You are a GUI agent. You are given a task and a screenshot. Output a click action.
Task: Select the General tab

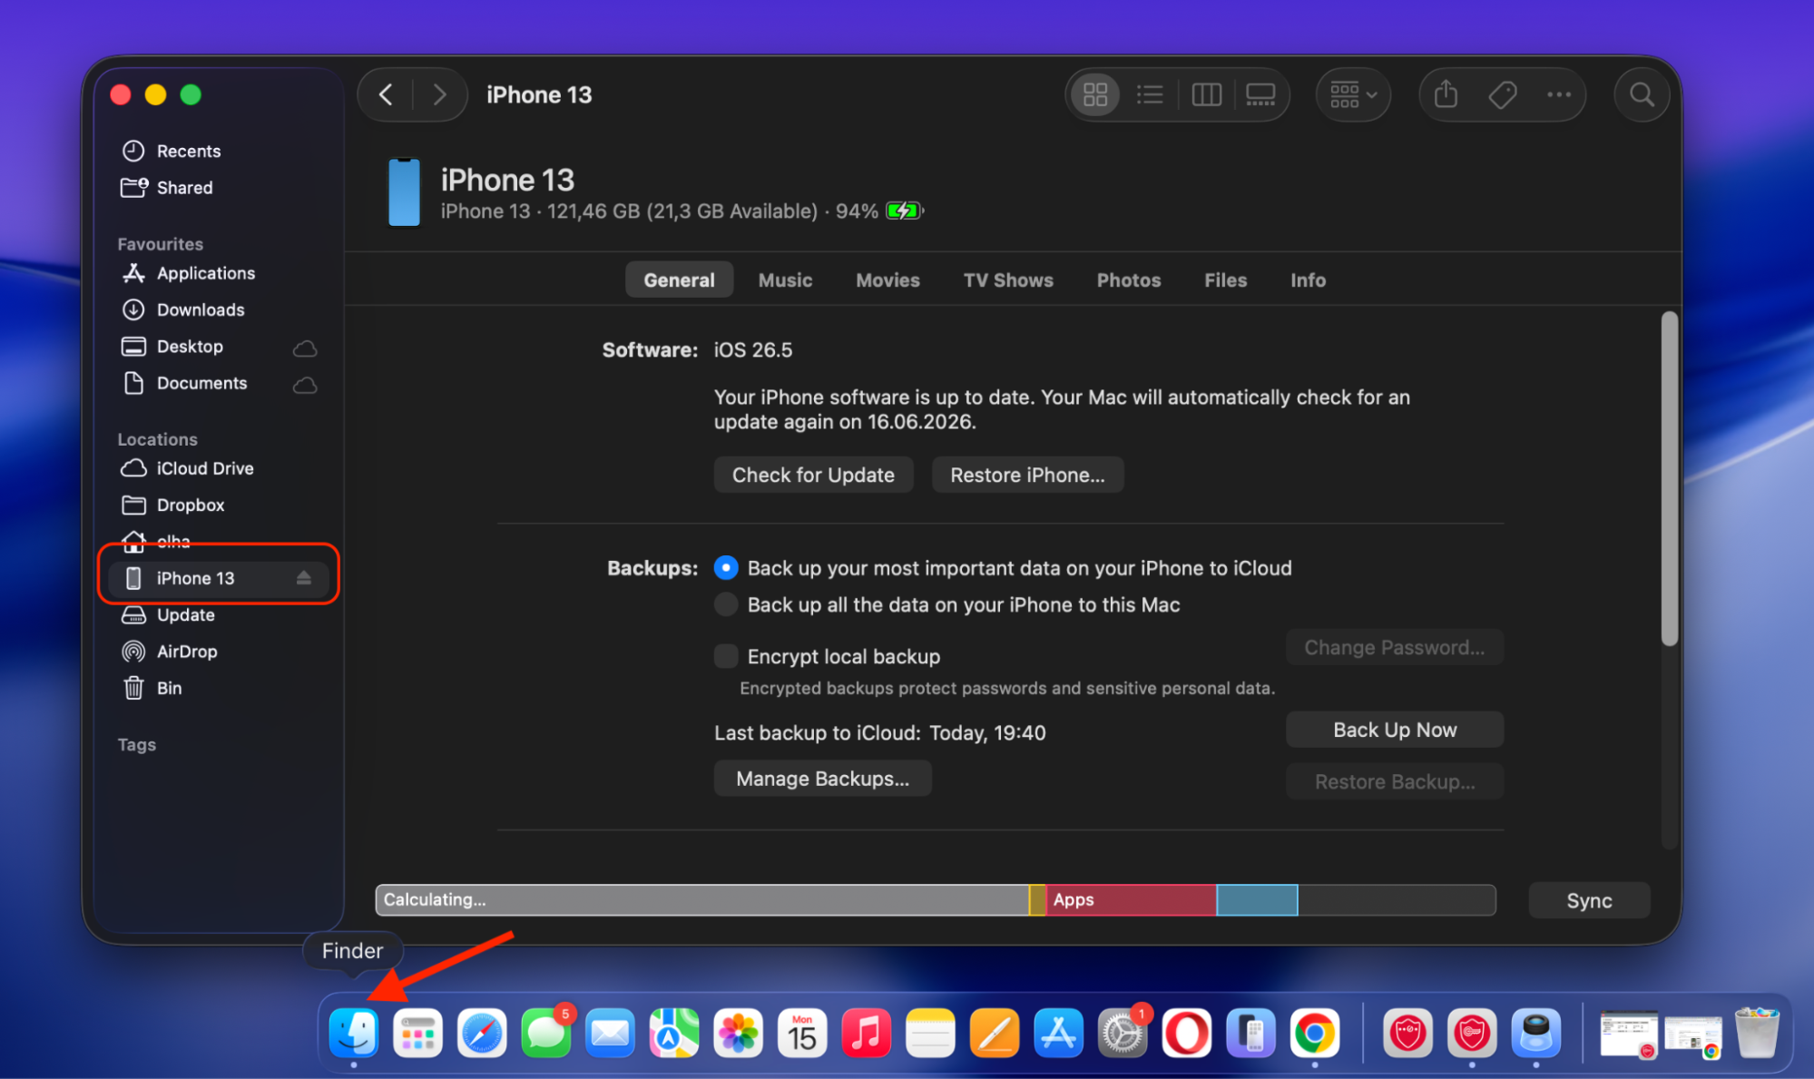[x=679, y=280]
